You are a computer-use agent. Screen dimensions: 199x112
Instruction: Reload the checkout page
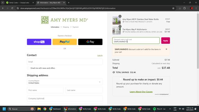click(x=12, y=8)
